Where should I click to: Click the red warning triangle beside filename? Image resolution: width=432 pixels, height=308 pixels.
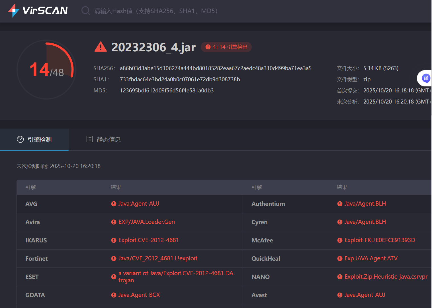click(x=101, y=47)
